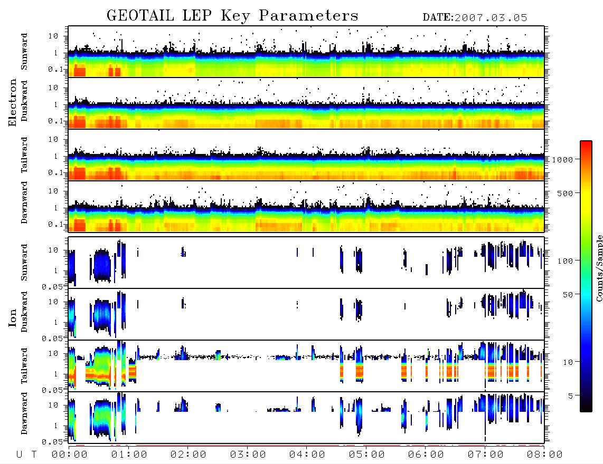
Task: Click the Electron "Sunward" panel label
Action: [24, 52]
